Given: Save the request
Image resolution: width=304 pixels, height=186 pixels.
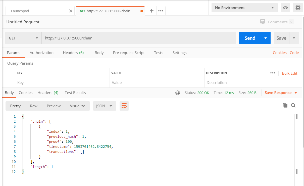Looking at the screenshot, I should tap(281, 38).
